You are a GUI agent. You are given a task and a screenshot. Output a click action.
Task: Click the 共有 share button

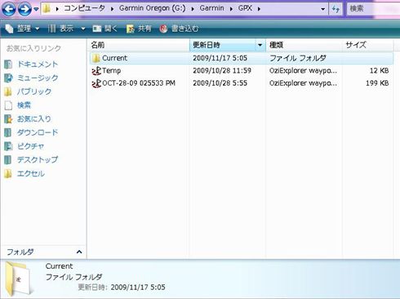pos(139,29)
